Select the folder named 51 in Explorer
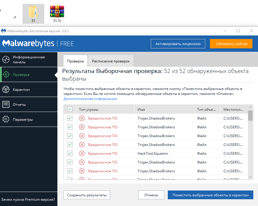 pyautogui.click(x=33, y=14)
